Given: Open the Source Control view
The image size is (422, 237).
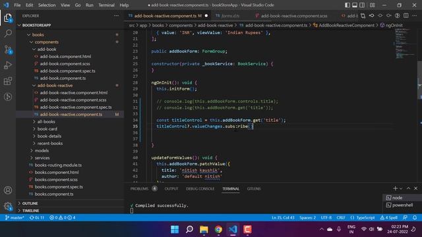Looking at the screenshot, I should [x=8, y=49].
